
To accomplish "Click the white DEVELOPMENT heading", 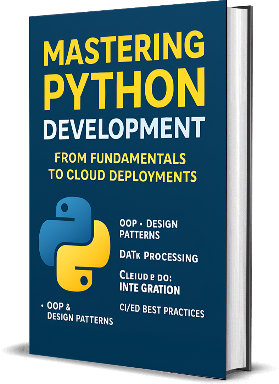I will 124,128.
